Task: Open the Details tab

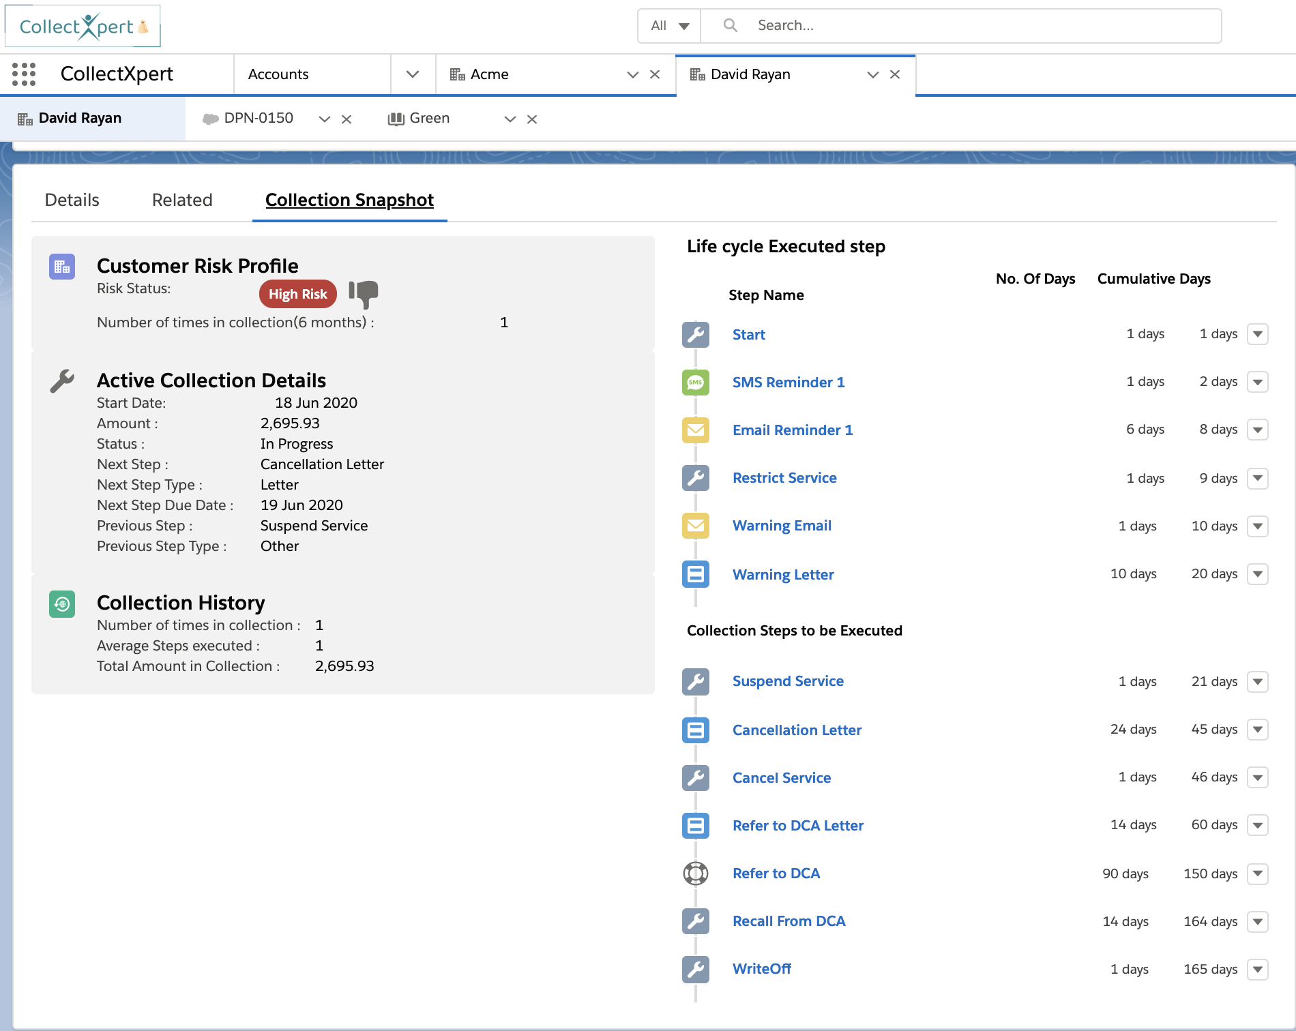Action: [x=71, y=200]
